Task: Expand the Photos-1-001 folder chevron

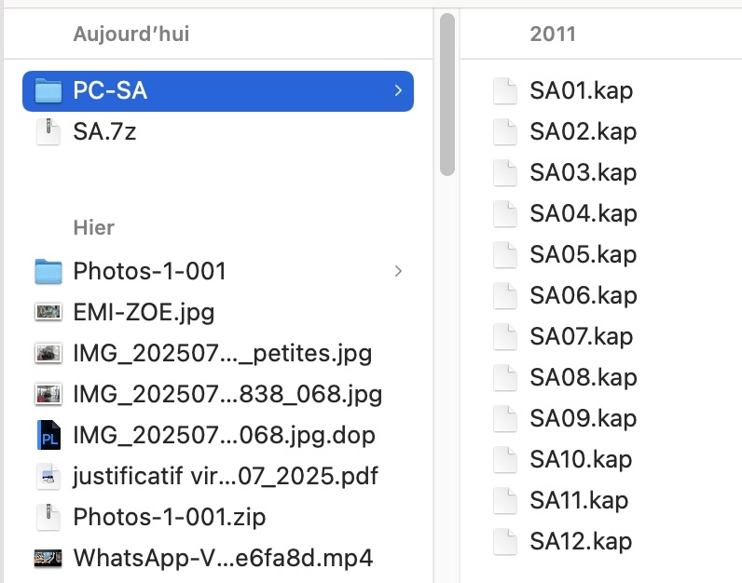Action: coord(398,271)
